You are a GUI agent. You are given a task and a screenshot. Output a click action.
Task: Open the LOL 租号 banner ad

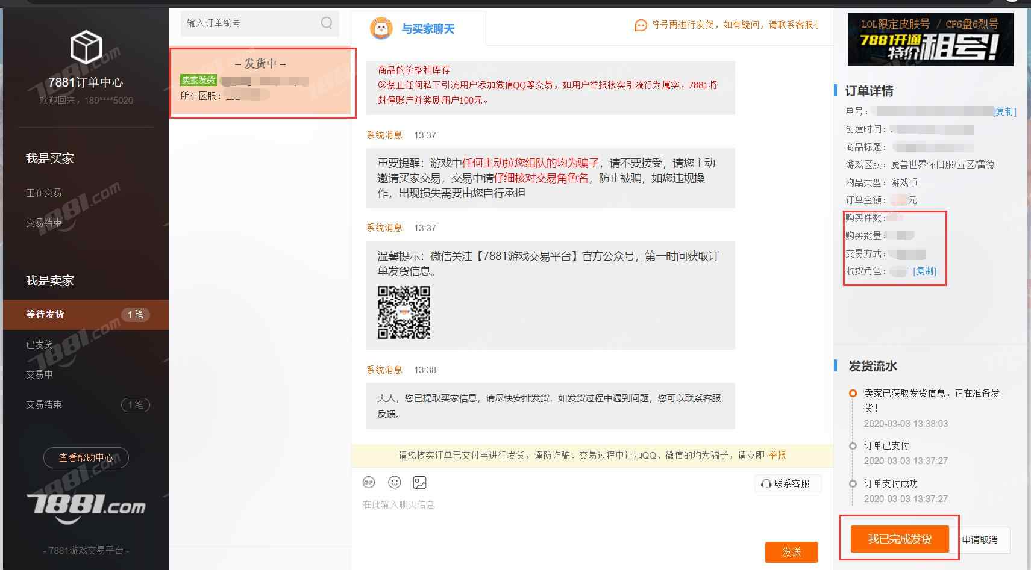[930, 40]
